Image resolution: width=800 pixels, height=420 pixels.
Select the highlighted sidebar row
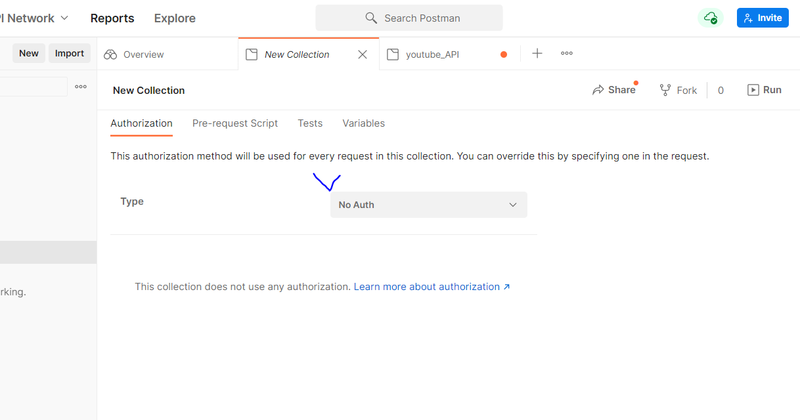(48, 252)
